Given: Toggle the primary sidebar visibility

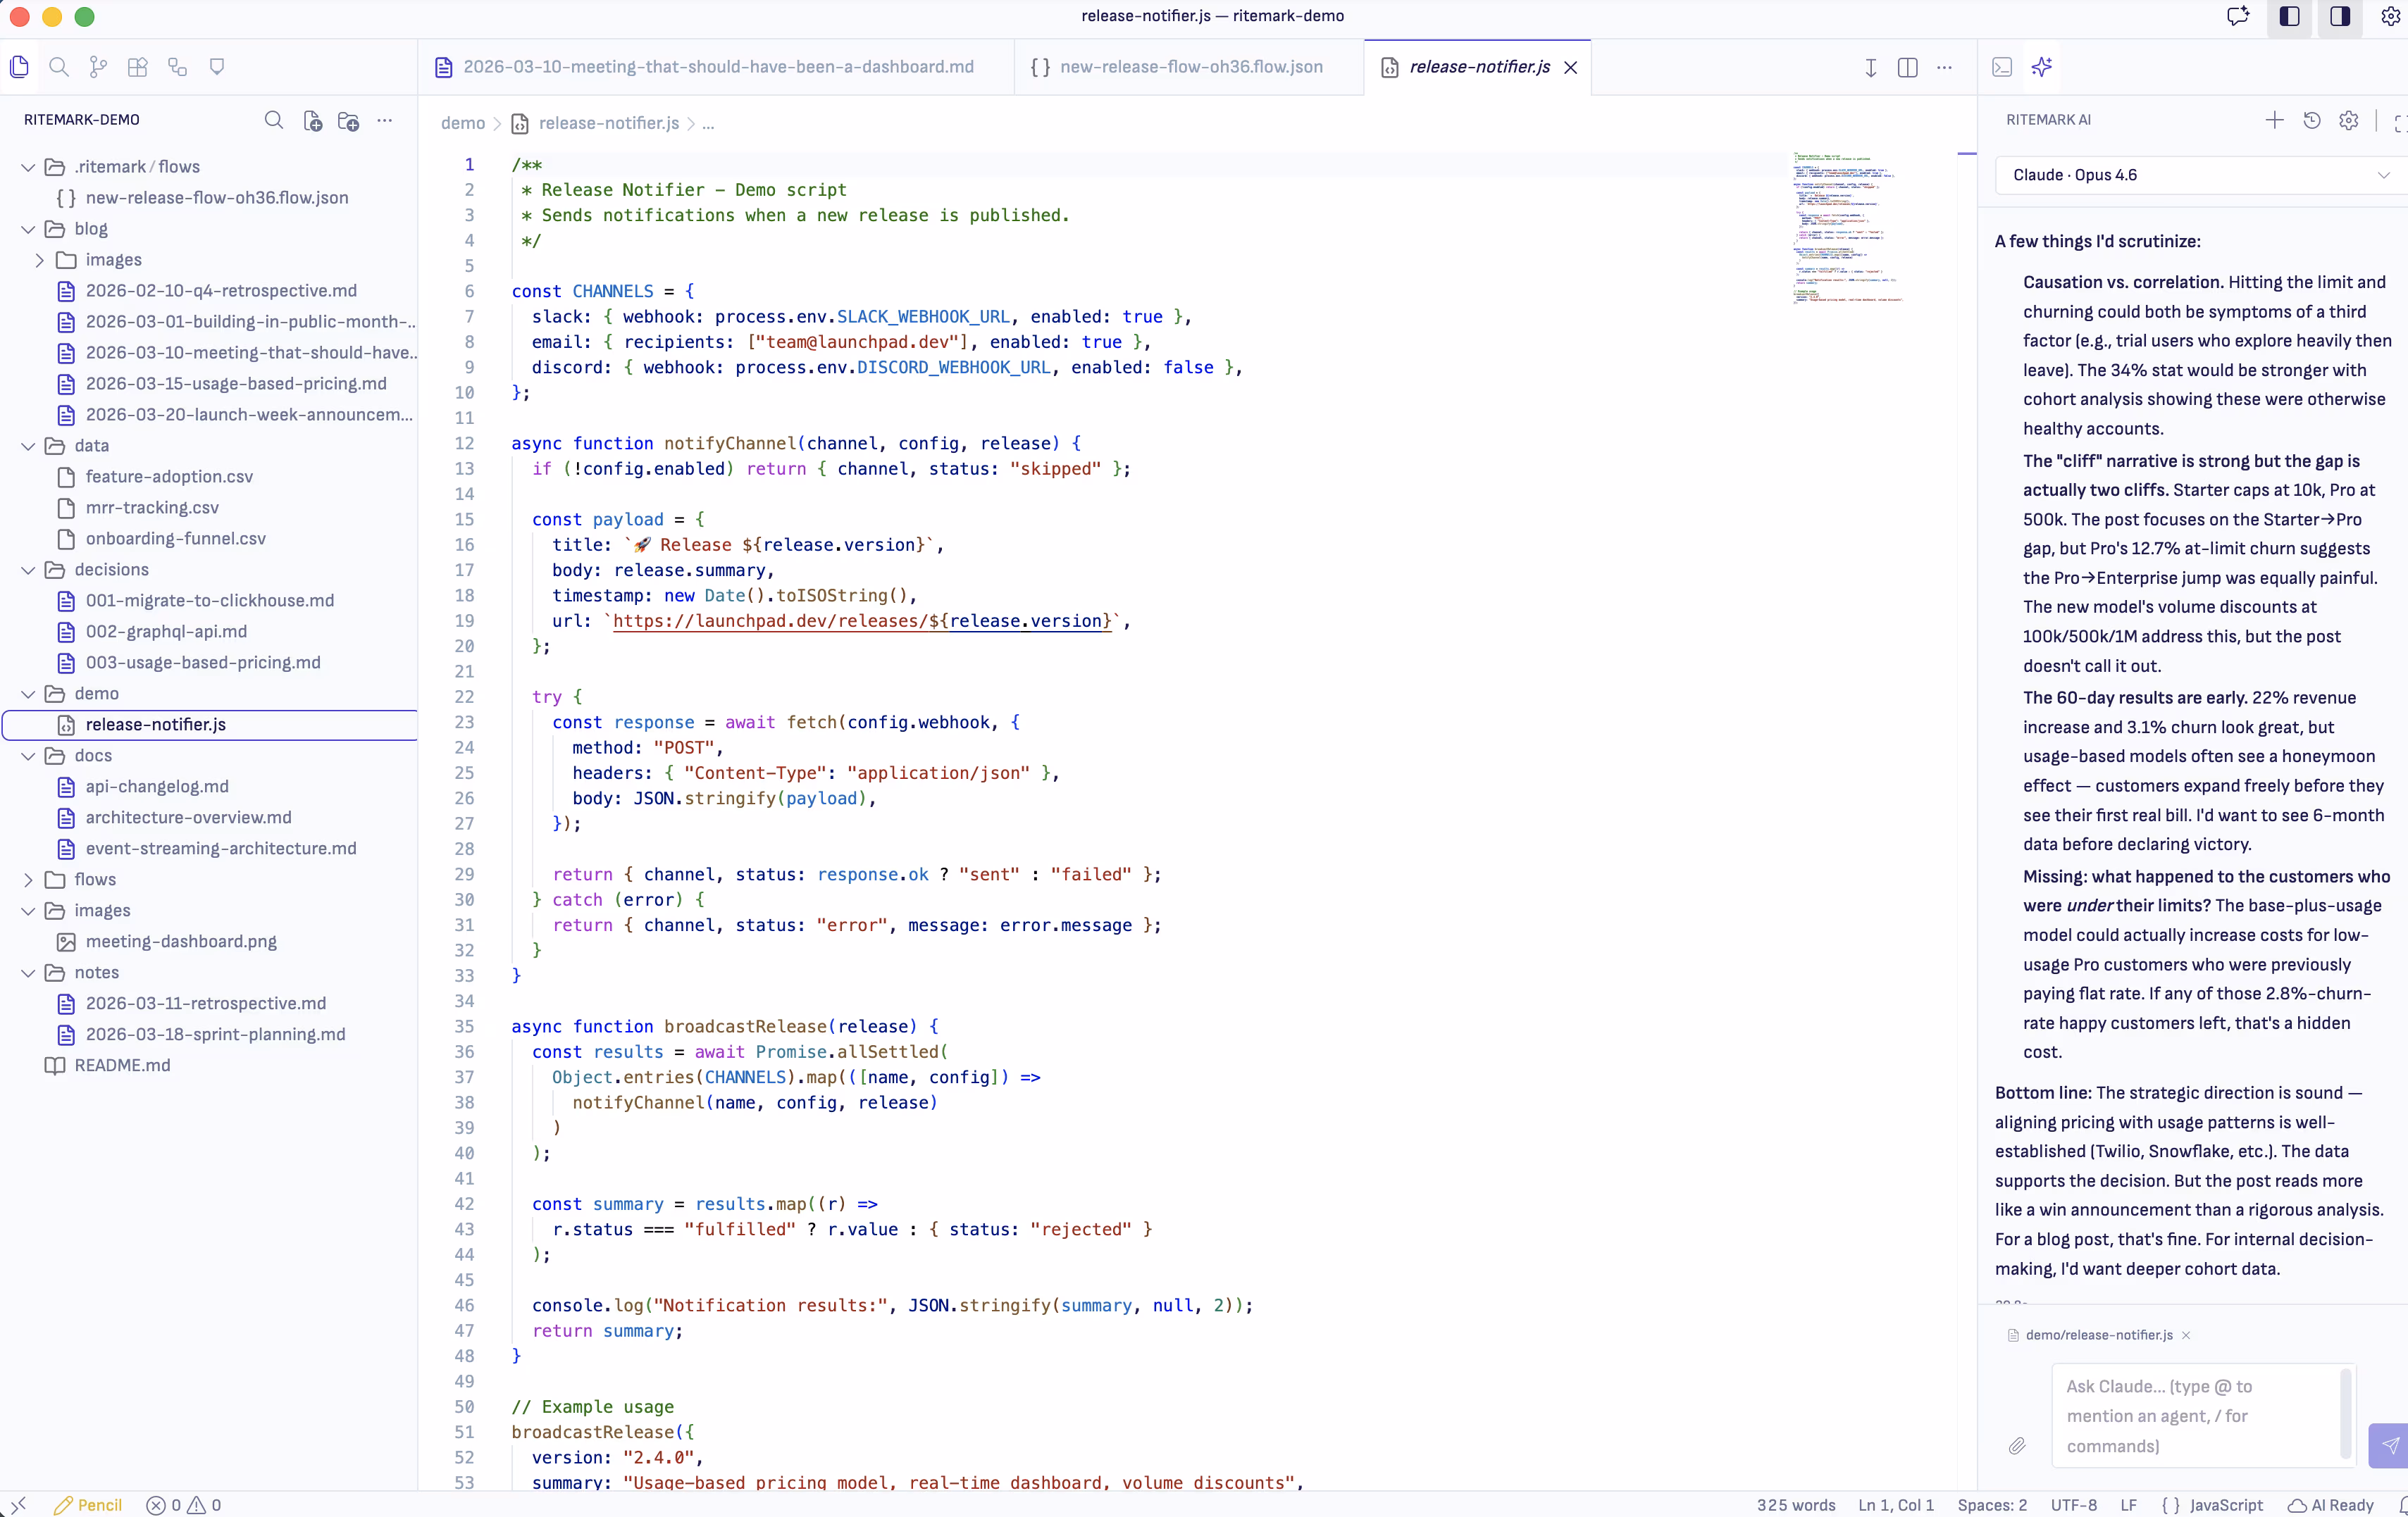Looking at the screenshot, I should point(2289,16).
